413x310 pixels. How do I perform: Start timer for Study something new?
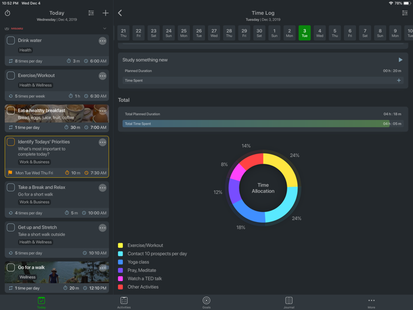point(401,60)
